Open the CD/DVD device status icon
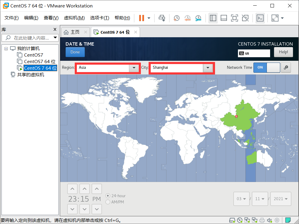Screen dimensions: 299x224 pos(240,220)
